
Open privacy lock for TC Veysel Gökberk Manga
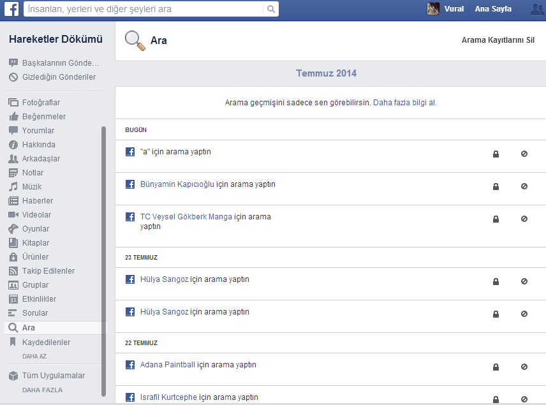pyautogui.click(x=496, y=219)
